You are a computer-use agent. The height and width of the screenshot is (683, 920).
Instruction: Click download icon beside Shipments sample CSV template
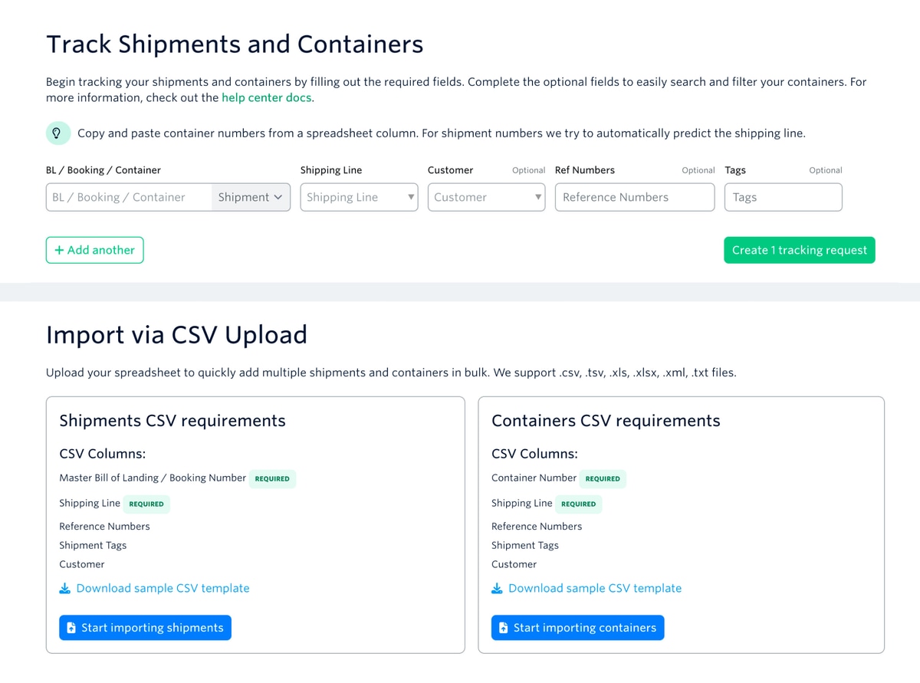(x=64, y=589)
